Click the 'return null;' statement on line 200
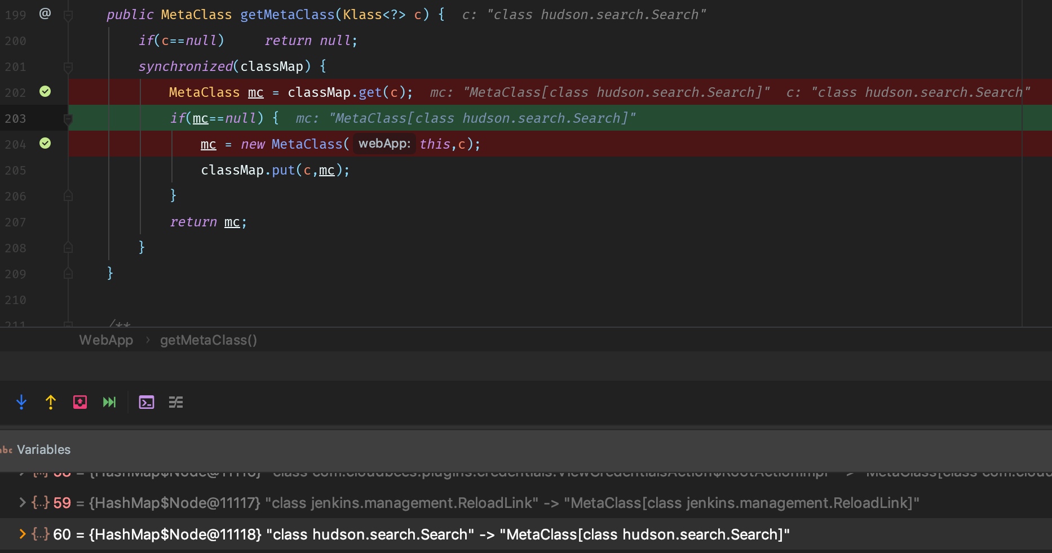 [x=311, y=41]
